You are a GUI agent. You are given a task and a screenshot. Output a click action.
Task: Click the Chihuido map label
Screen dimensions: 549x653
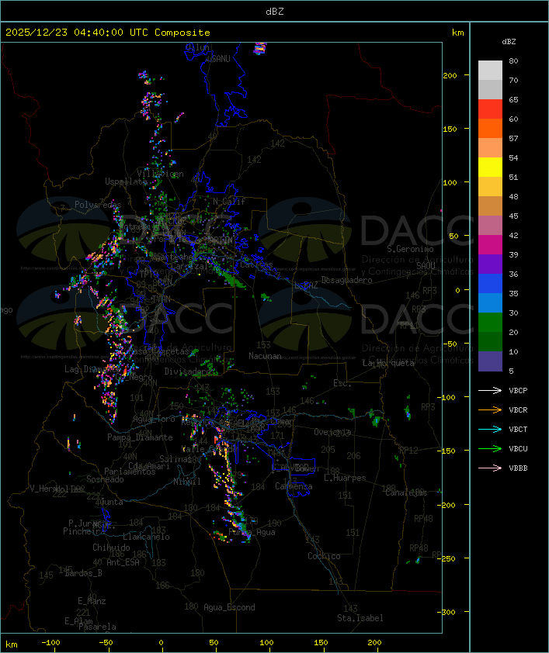coord(111,548)
